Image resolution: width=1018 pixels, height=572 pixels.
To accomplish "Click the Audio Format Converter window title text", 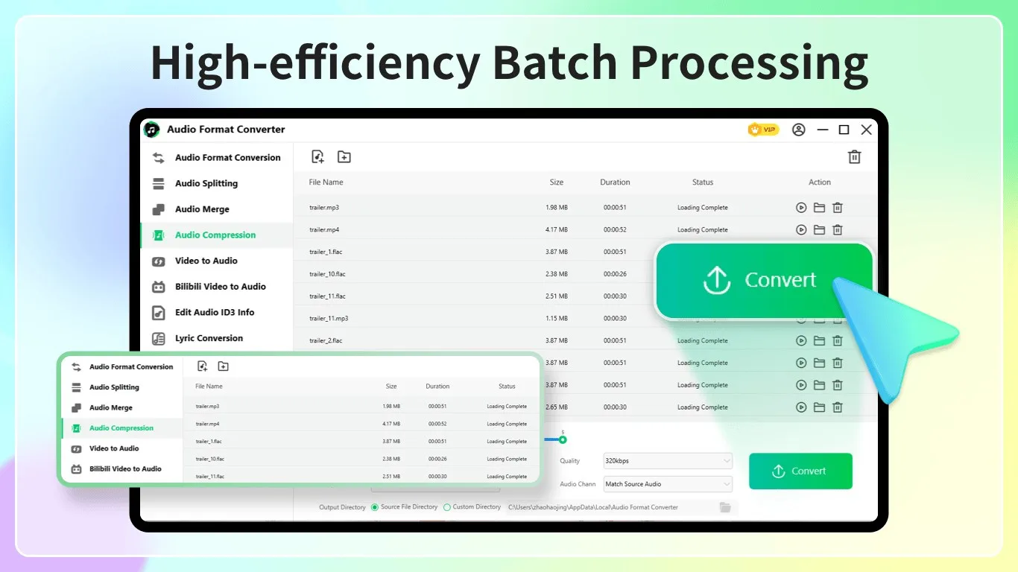I will [x=226, y=130].
